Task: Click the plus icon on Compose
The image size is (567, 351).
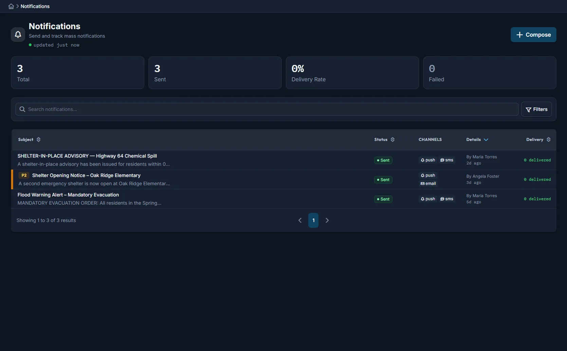Action: tap(519, 35)
